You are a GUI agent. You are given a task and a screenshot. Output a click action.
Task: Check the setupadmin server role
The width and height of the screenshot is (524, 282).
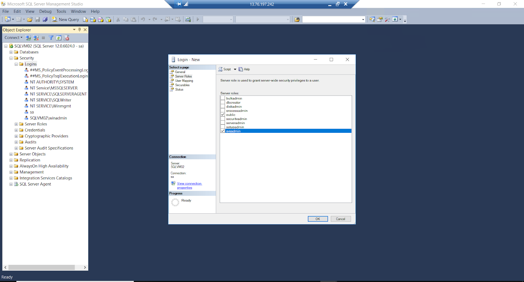pyautogui.click(x=223, y=127)
